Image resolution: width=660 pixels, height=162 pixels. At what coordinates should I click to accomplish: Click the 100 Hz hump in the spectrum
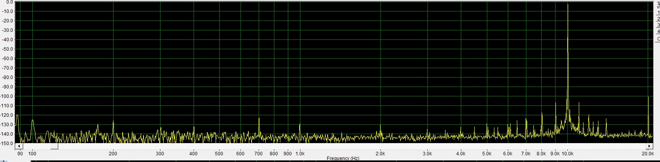coord(32,121)
